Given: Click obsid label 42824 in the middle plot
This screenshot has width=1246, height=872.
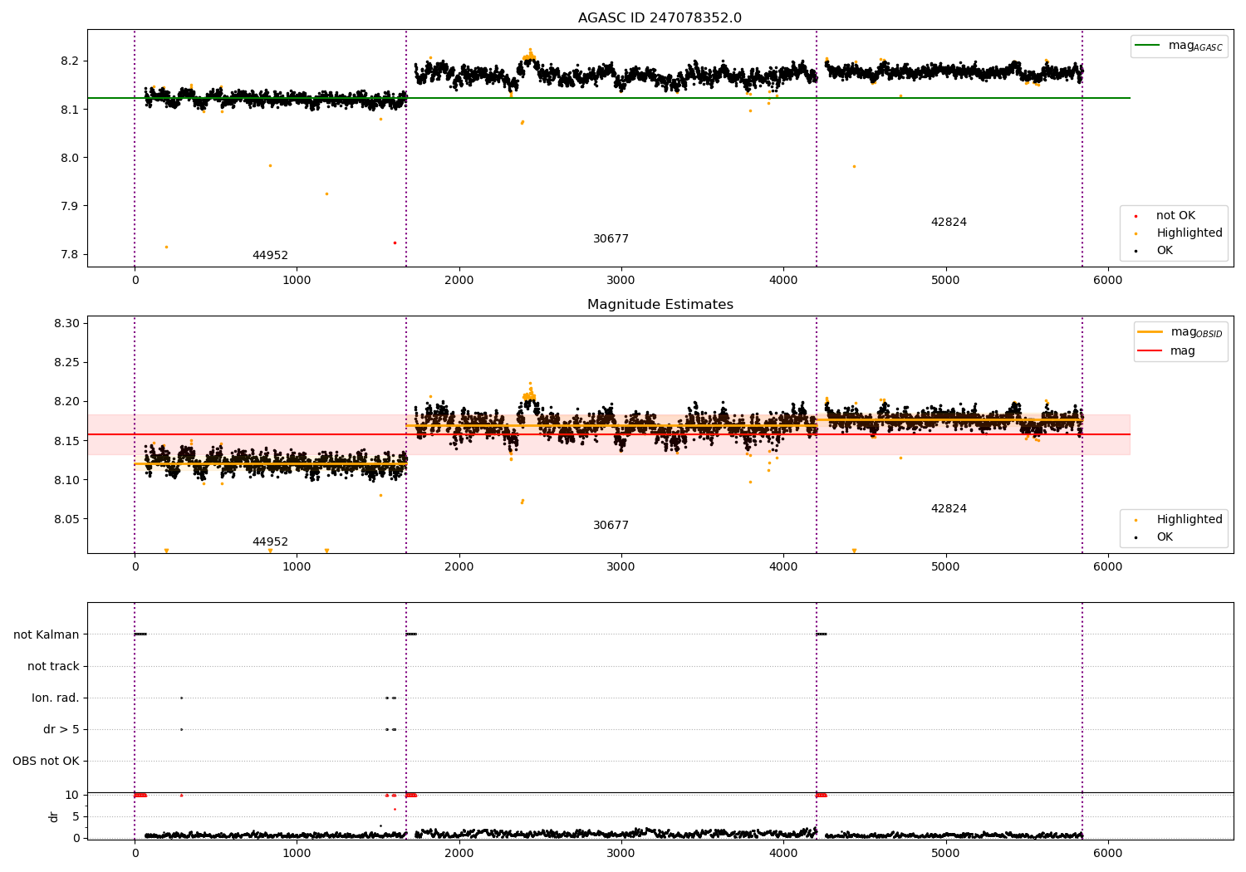Looking at the screenshot, I should [949, 509].
